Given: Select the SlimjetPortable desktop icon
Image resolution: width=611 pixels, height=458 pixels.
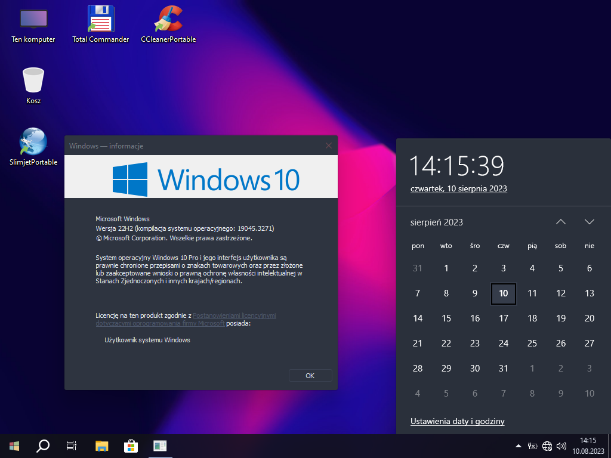Looking at the screenshot, I should pos(33,146).
